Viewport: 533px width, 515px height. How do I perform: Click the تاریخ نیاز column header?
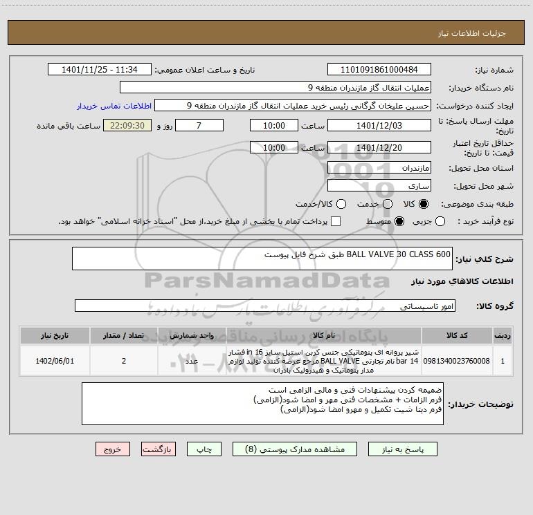coord(55,335)
